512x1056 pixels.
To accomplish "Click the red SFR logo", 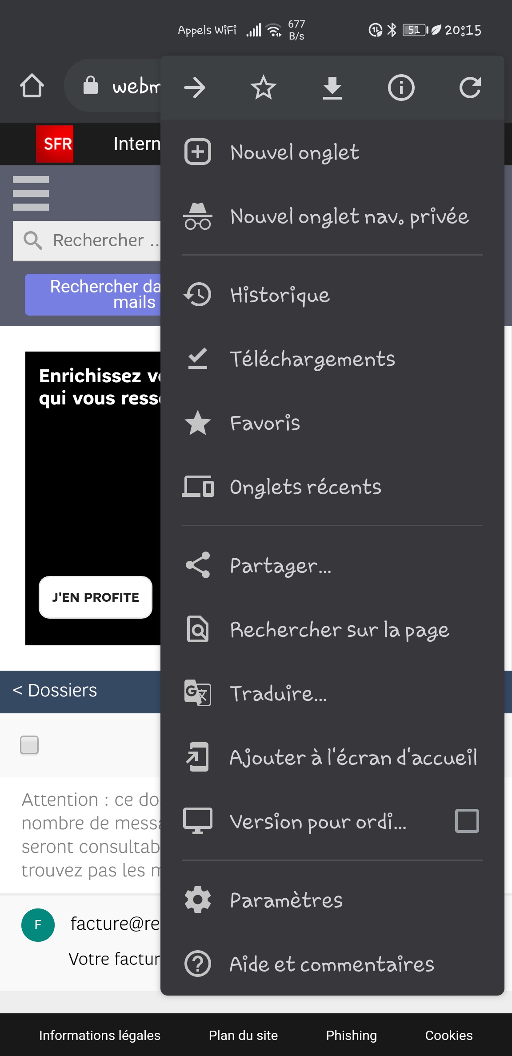I will [55, 144].
